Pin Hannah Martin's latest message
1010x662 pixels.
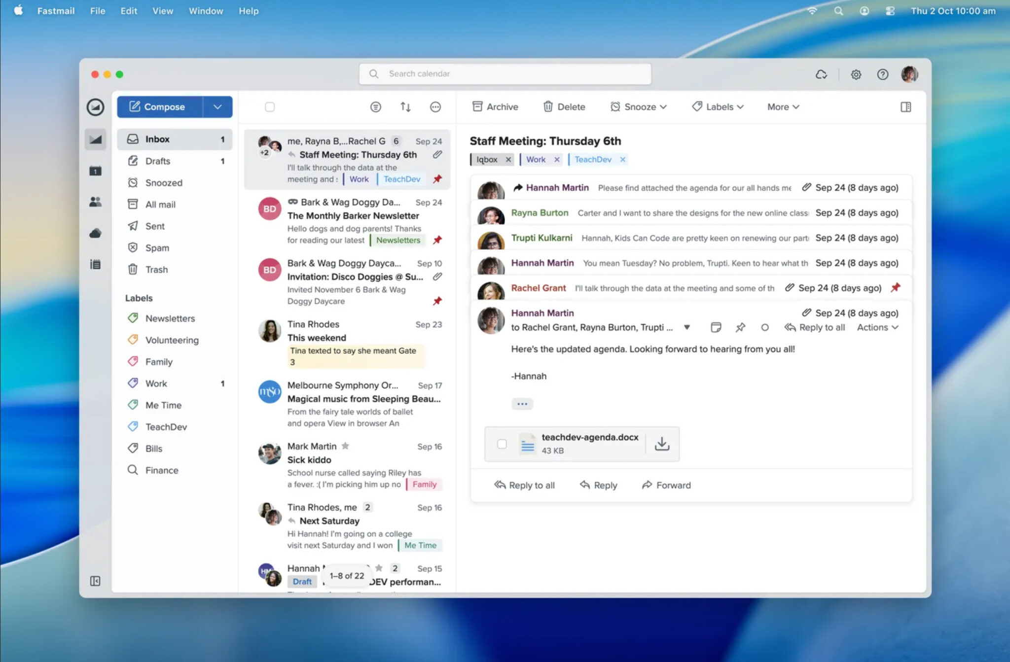click(740, 327)
